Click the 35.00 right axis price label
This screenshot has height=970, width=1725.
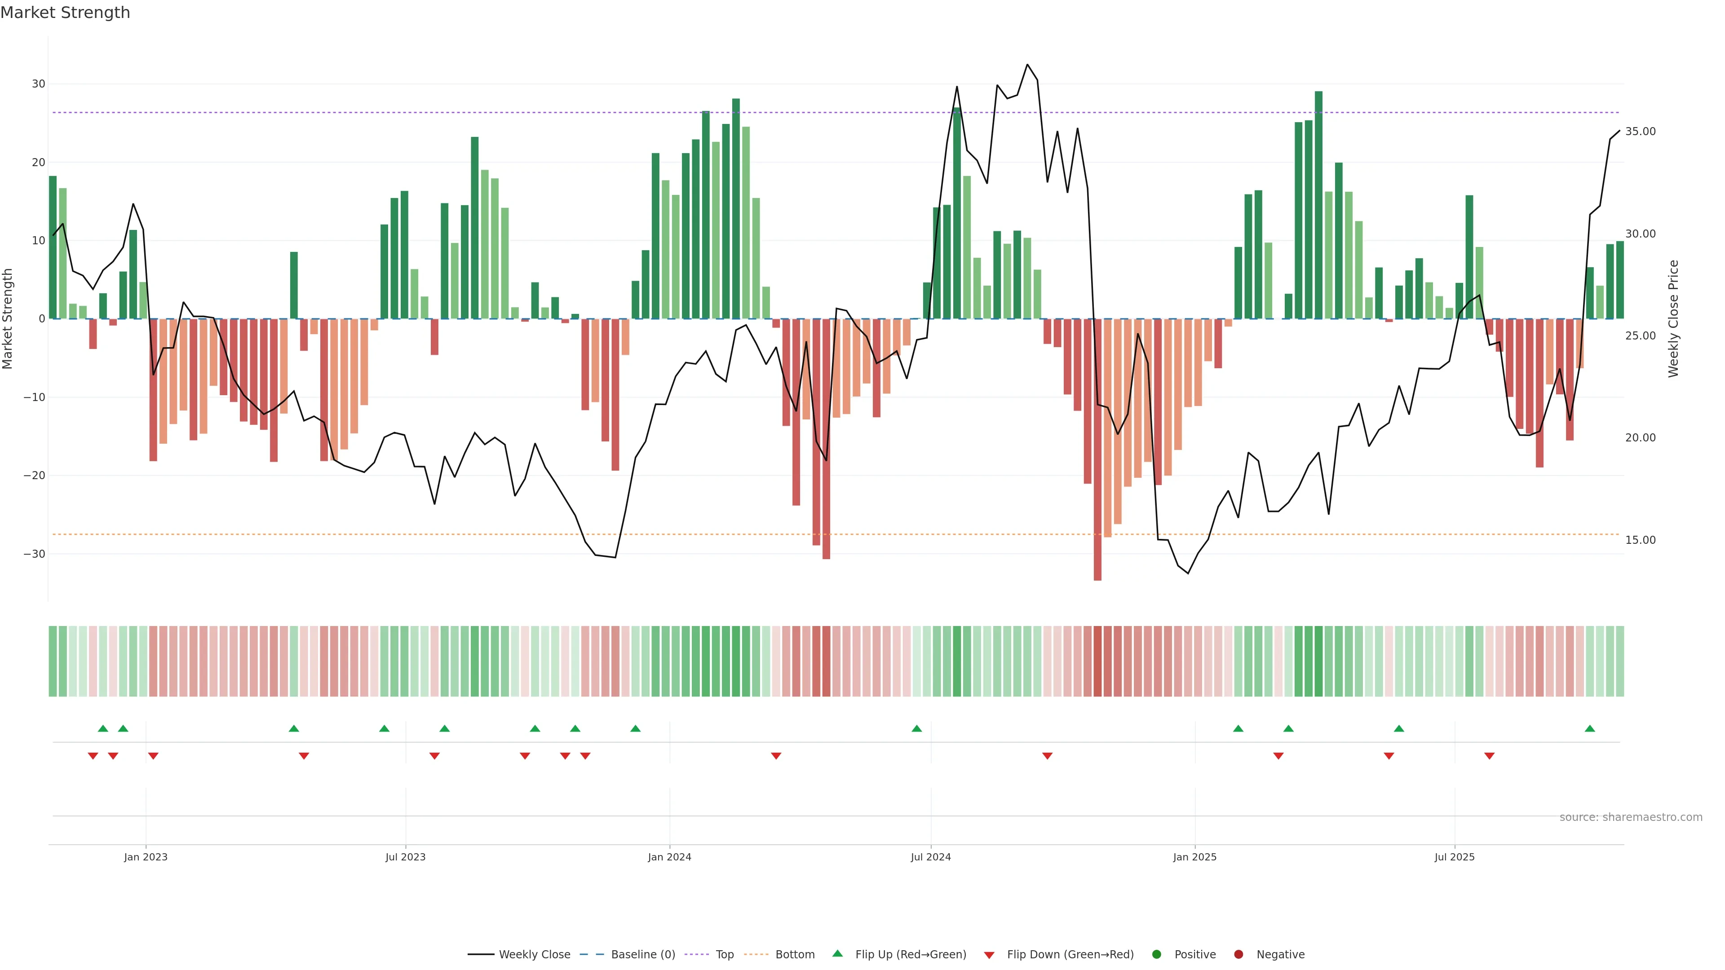(1640, 131)
